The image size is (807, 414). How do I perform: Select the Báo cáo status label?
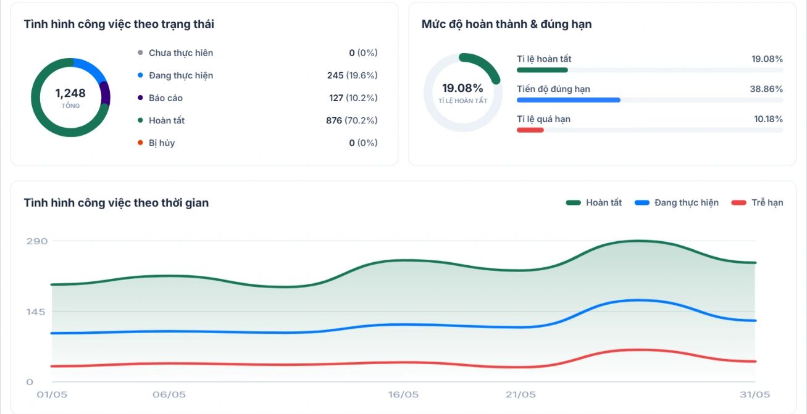click(x=165, y=98)
